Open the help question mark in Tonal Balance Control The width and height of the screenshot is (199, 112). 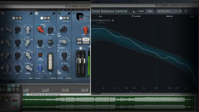(x=190, y=11)
